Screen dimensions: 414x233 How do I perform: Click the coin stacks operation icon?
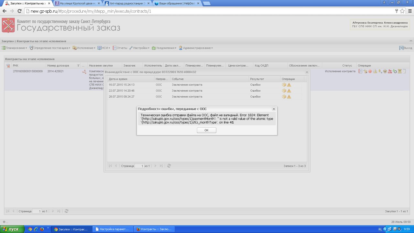(375, 71)
